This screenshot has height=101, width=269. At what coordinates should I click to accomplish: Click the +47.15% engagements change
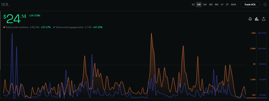[x=98, y=27]
